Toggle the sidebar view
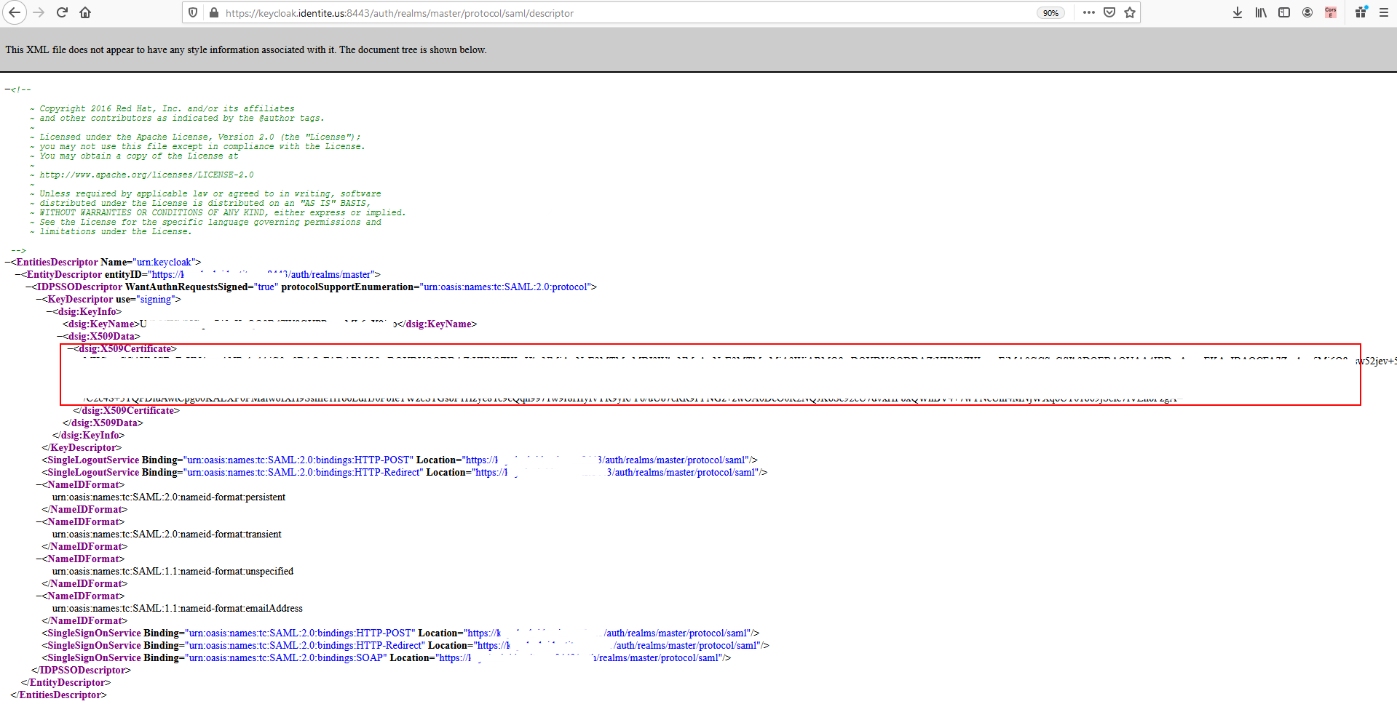 click(1284, 12)
